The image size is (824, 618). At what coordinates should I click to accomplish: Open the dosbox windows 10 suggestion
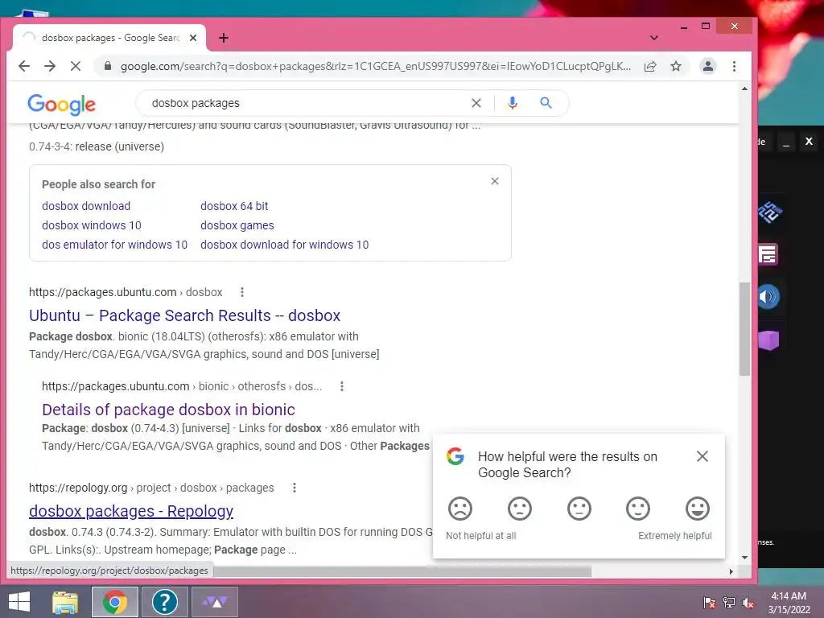(92, 225)
